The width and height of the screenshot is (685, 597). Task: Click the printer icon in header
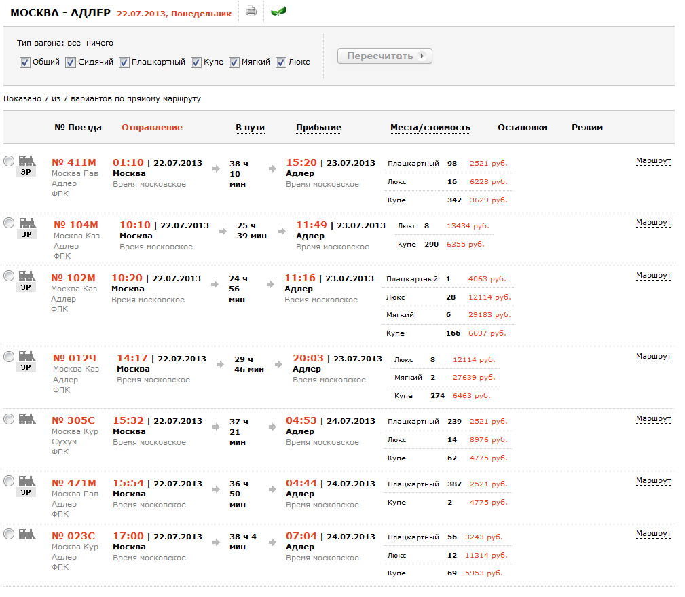point(251,12)
